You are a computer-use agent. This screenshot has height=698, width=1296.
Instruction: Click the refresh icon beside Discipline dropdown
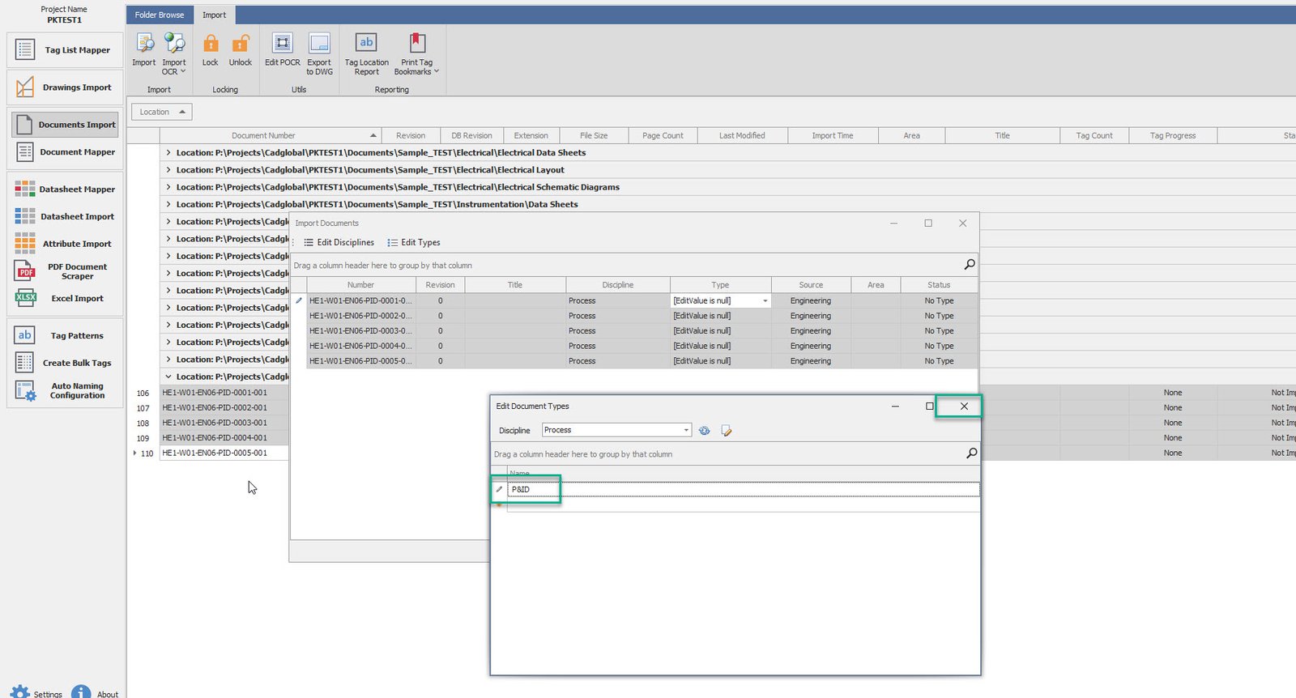tap(705, 431)
